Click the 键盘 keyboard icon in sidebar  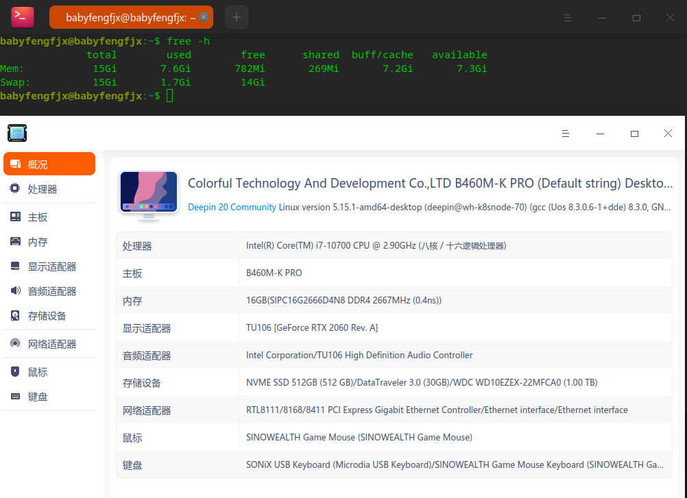pyautogui.click(x=15, y=396)
